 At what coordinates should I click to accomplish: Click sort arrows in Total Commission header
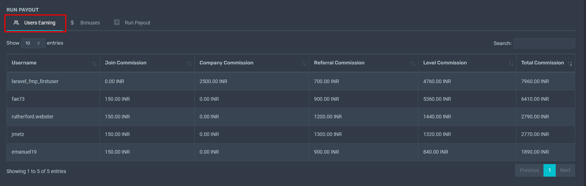point(570,64)
